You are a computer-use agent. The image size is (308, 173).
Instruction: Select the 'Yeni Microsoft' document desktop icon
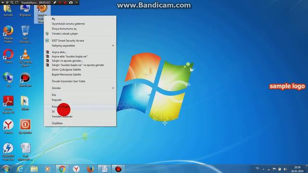tap(25, 152)
